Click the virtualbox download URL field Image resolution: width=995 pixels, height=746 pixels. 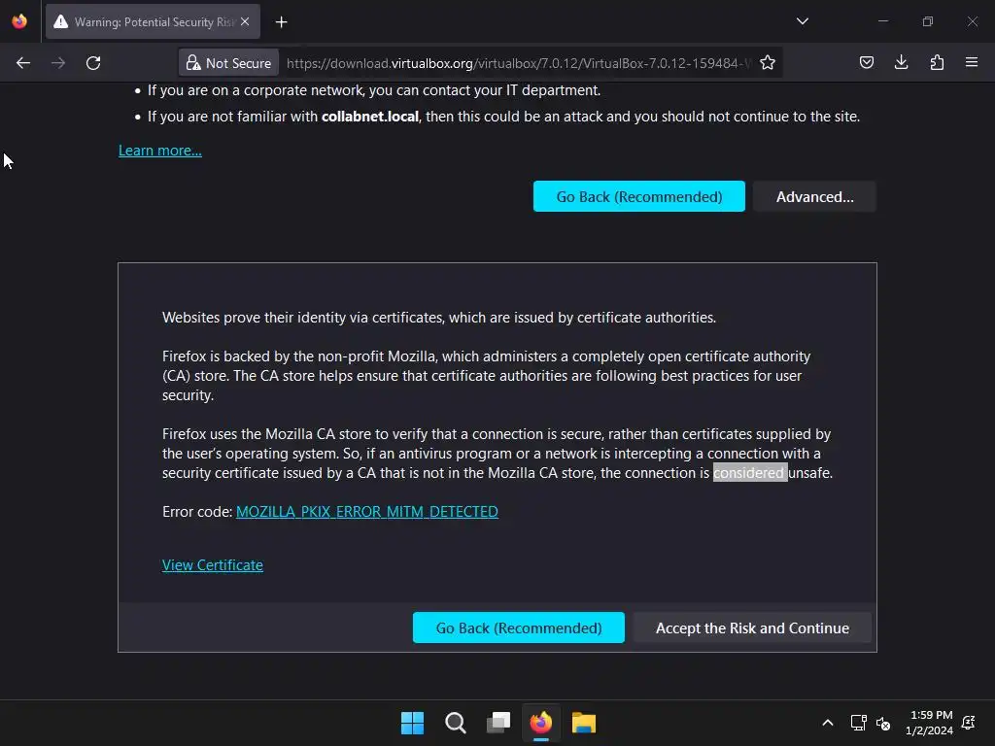coord(518,63)
